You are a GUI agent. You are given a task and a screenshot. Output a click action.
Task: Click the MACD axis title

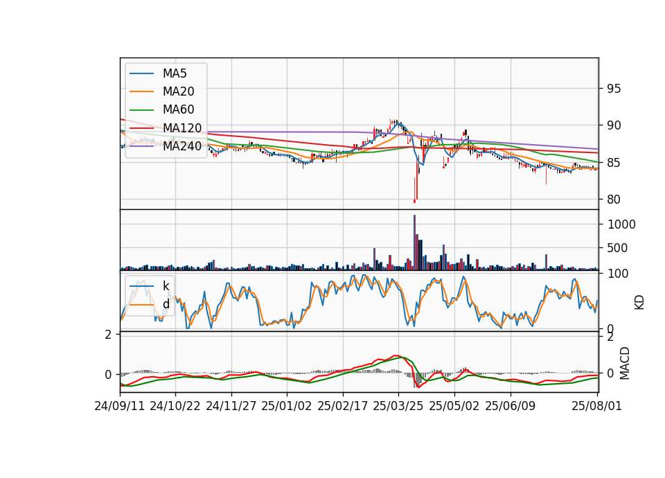click(x=624, y=363)
